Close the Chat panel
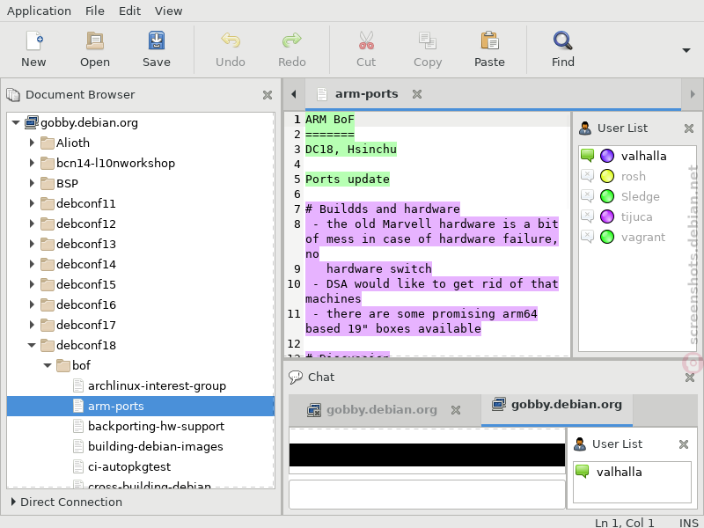This screenshot has height=528, width=704. point(690,378)
